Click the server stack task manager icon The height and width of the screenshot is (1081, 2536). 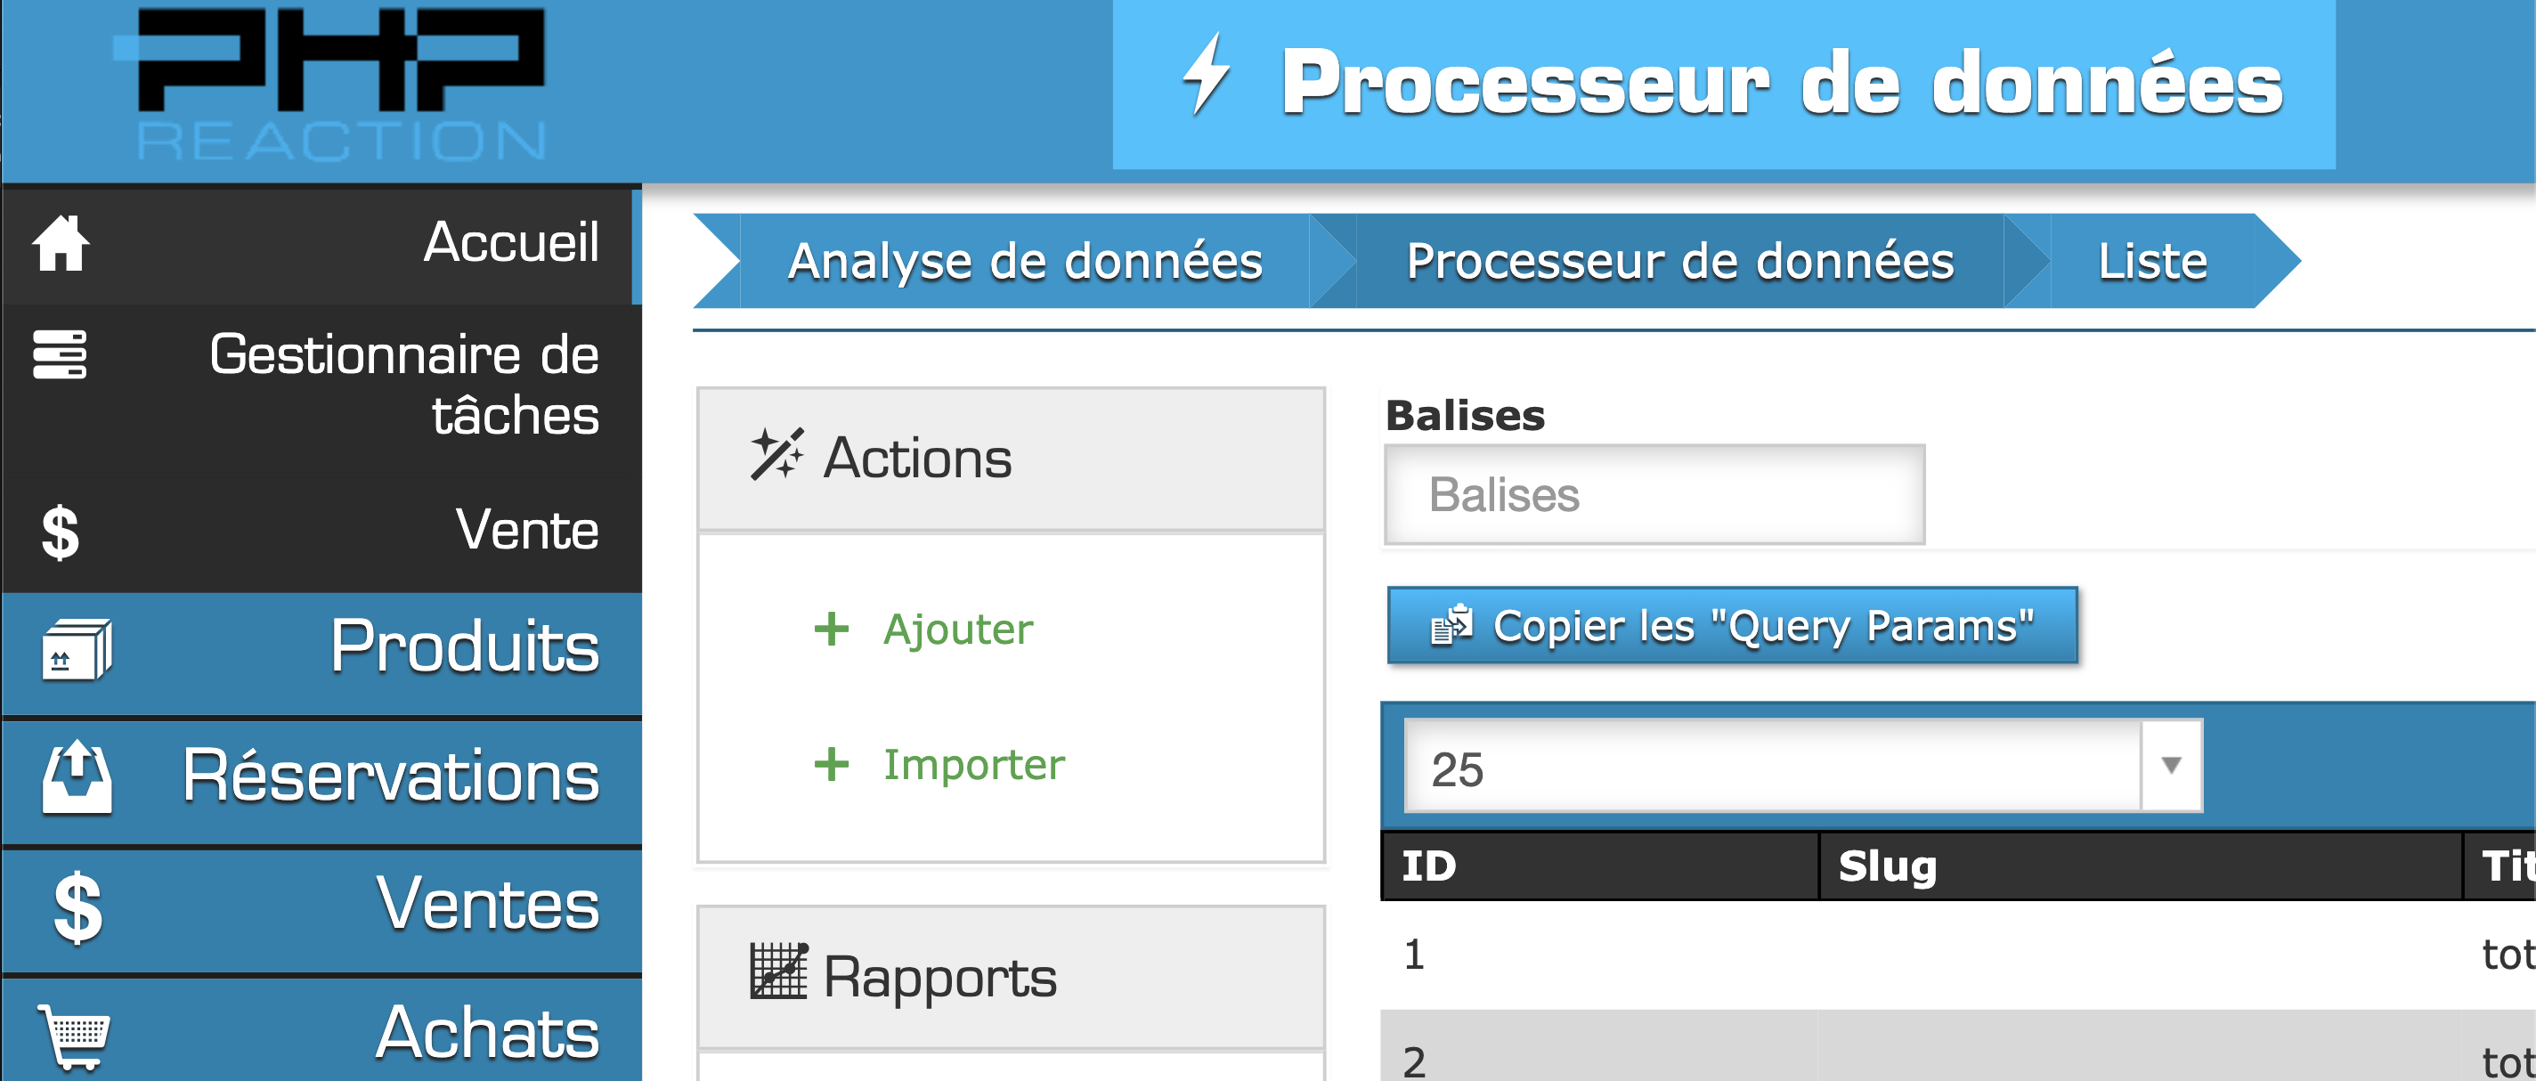(x=60, y=354)
